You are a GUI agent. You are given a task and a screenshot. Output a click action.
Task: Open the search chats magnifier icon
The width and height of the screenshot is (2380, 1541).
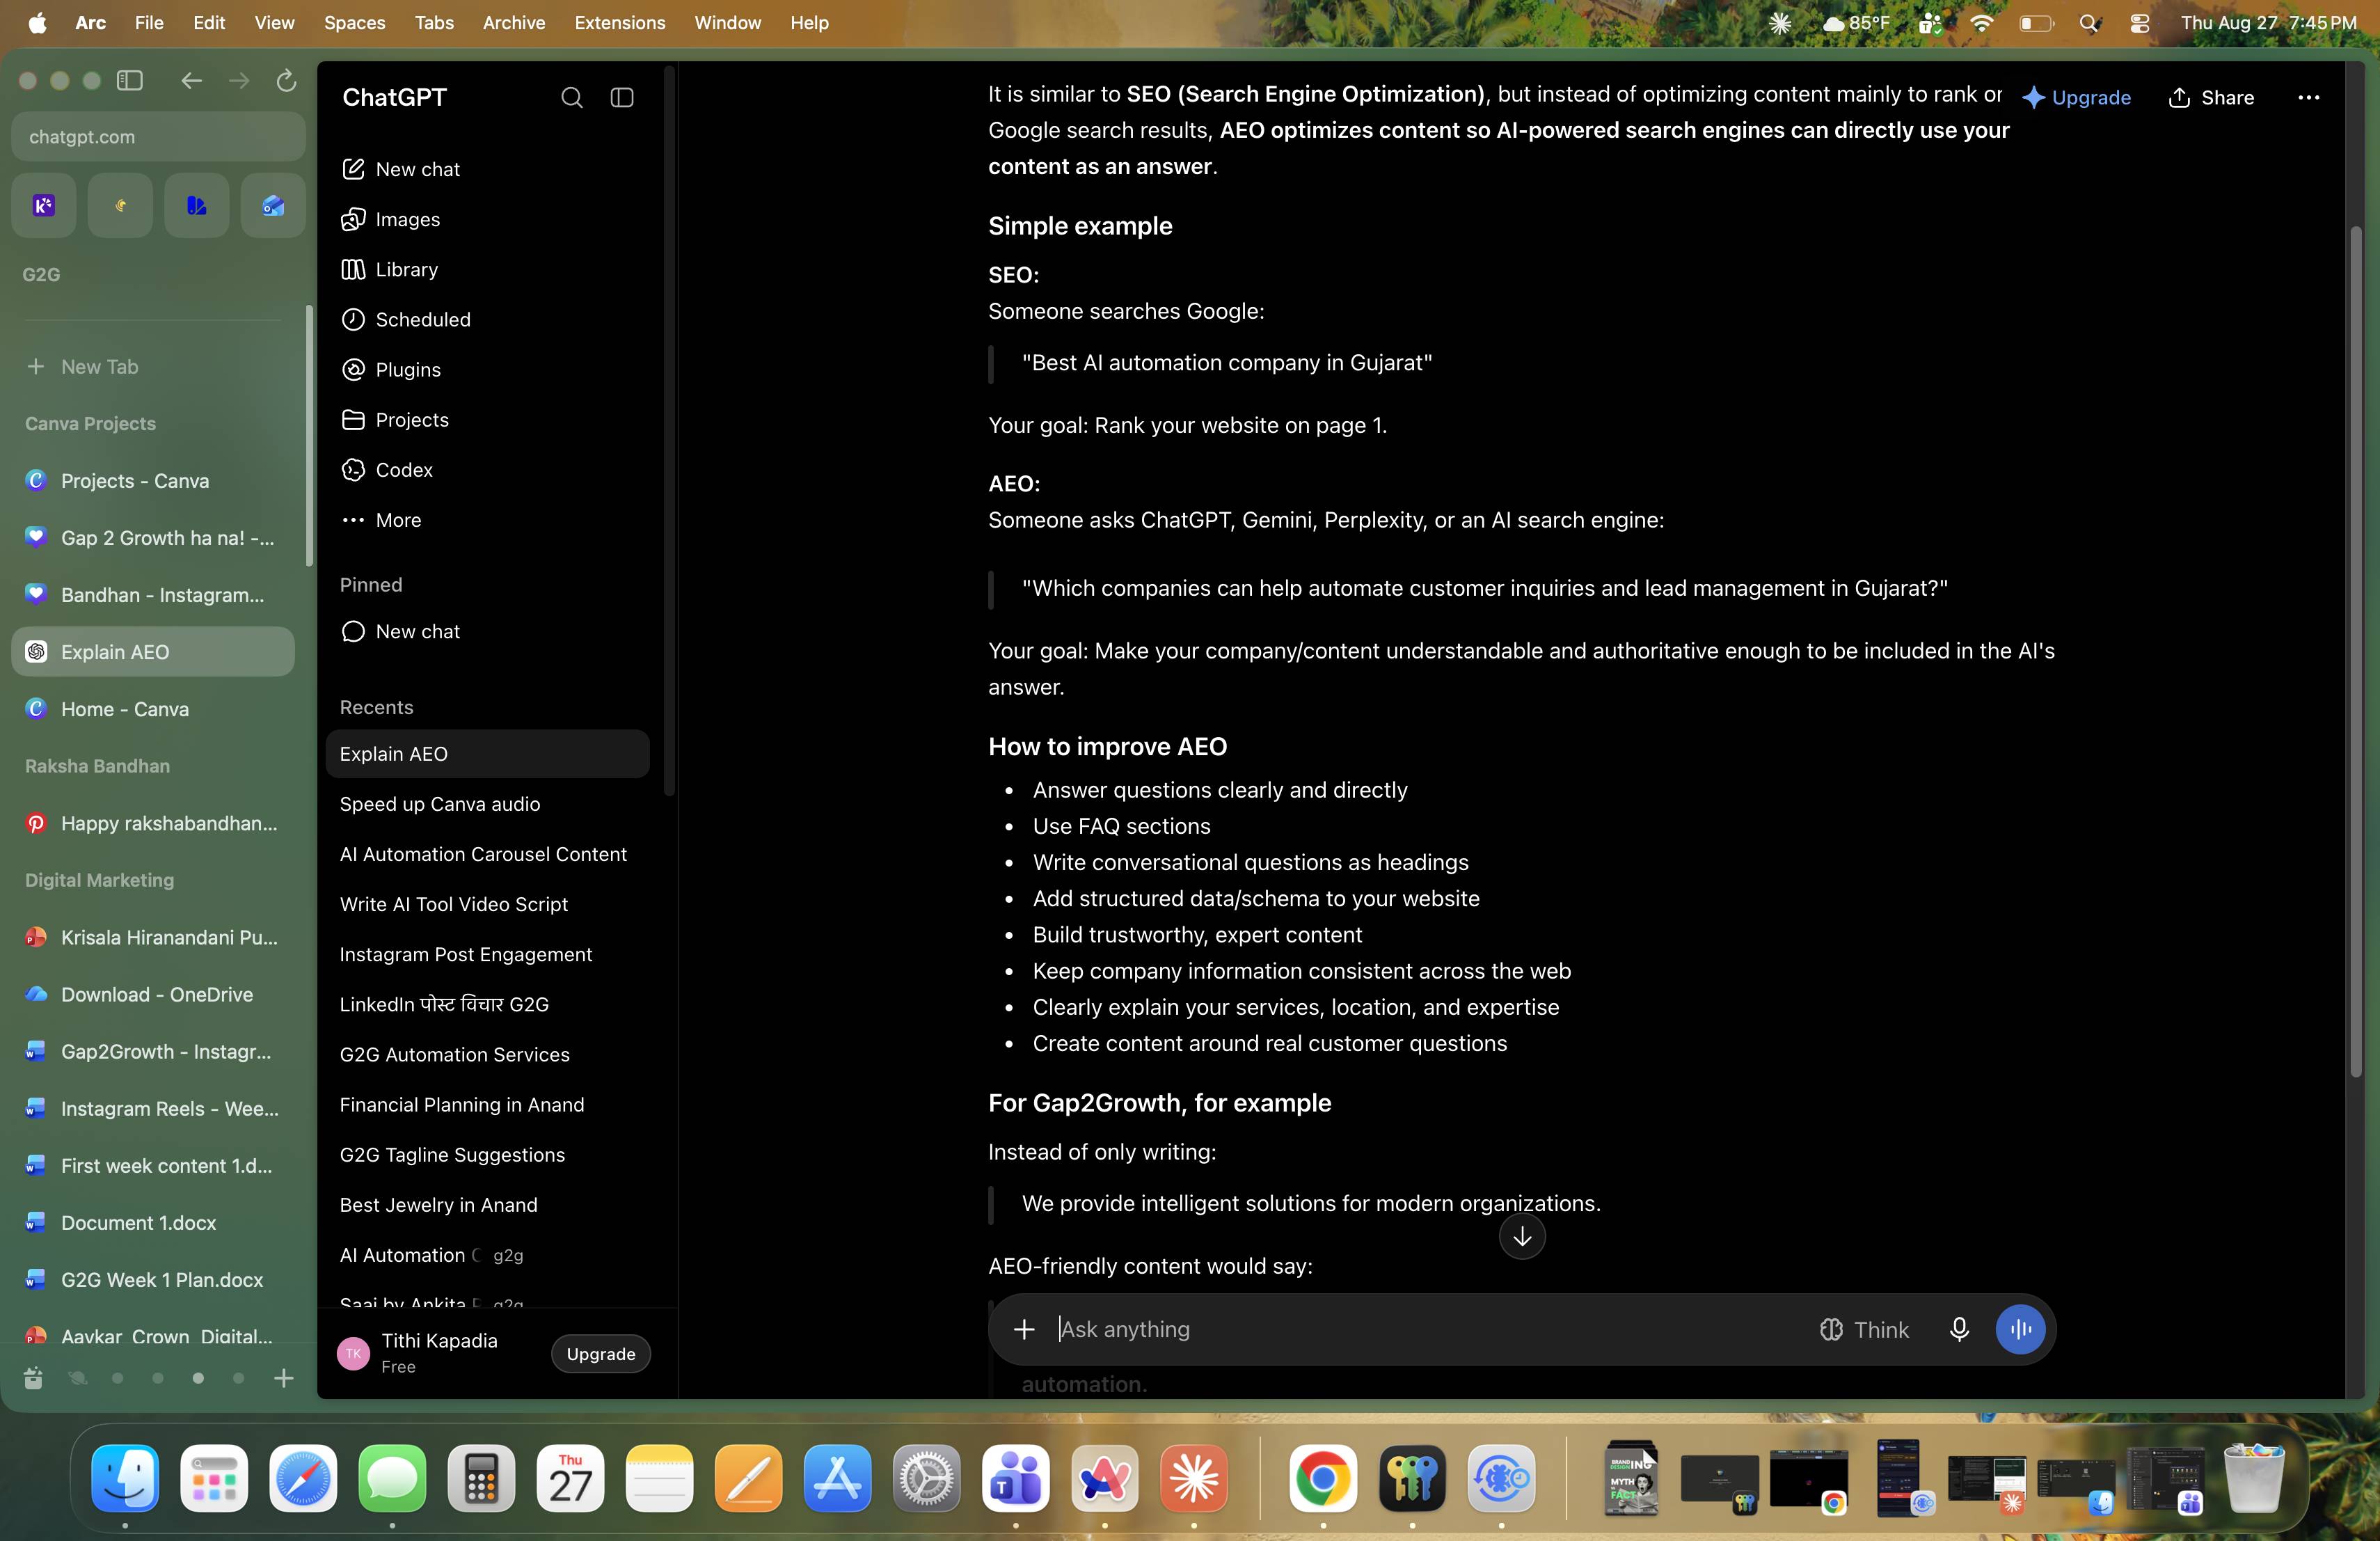tap(572, 97)
